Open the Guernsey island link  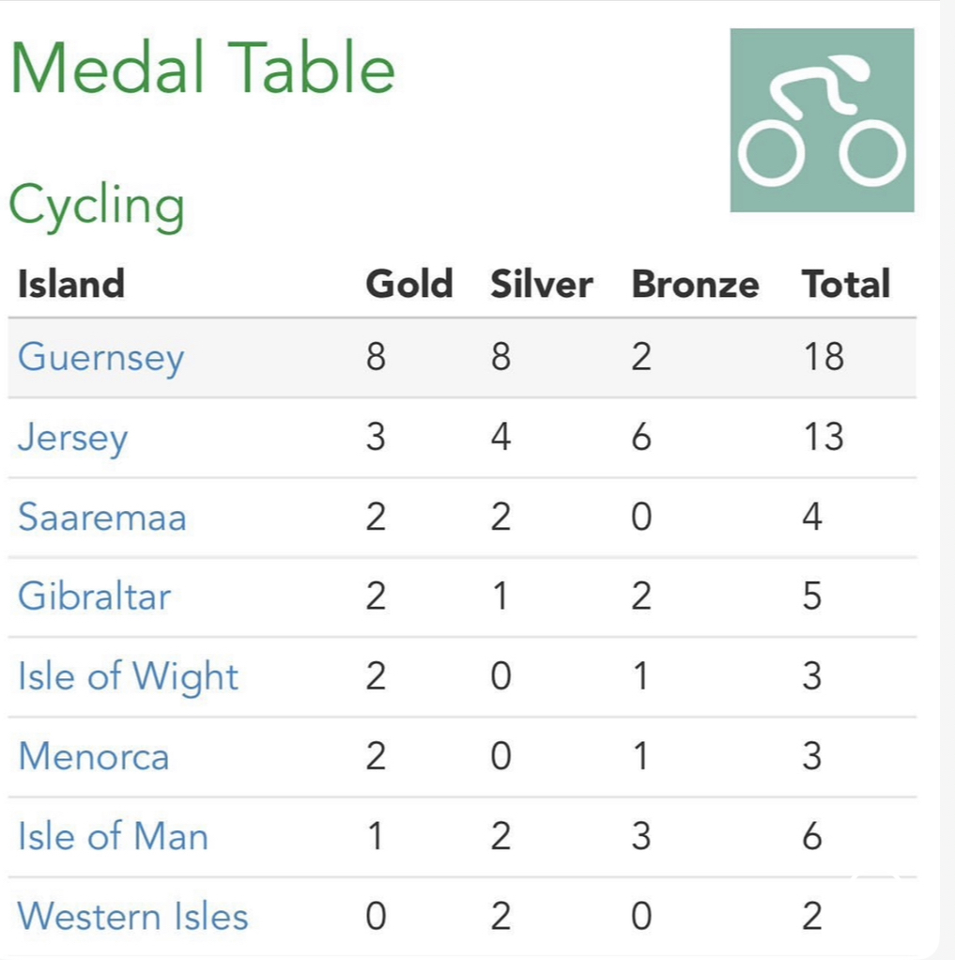(101, 358)
